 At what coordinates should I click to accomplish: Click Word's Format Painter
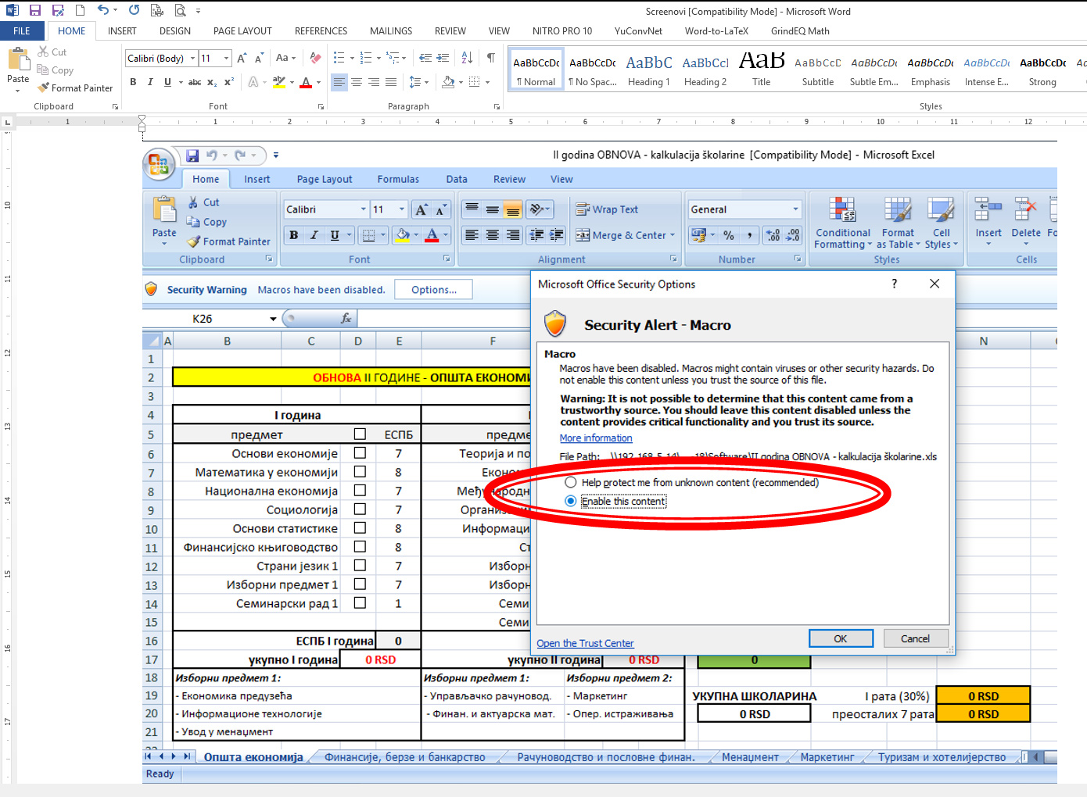75,88
